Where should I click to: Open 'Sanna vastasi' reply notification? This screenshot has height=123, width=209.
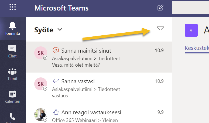pos(78,81)
